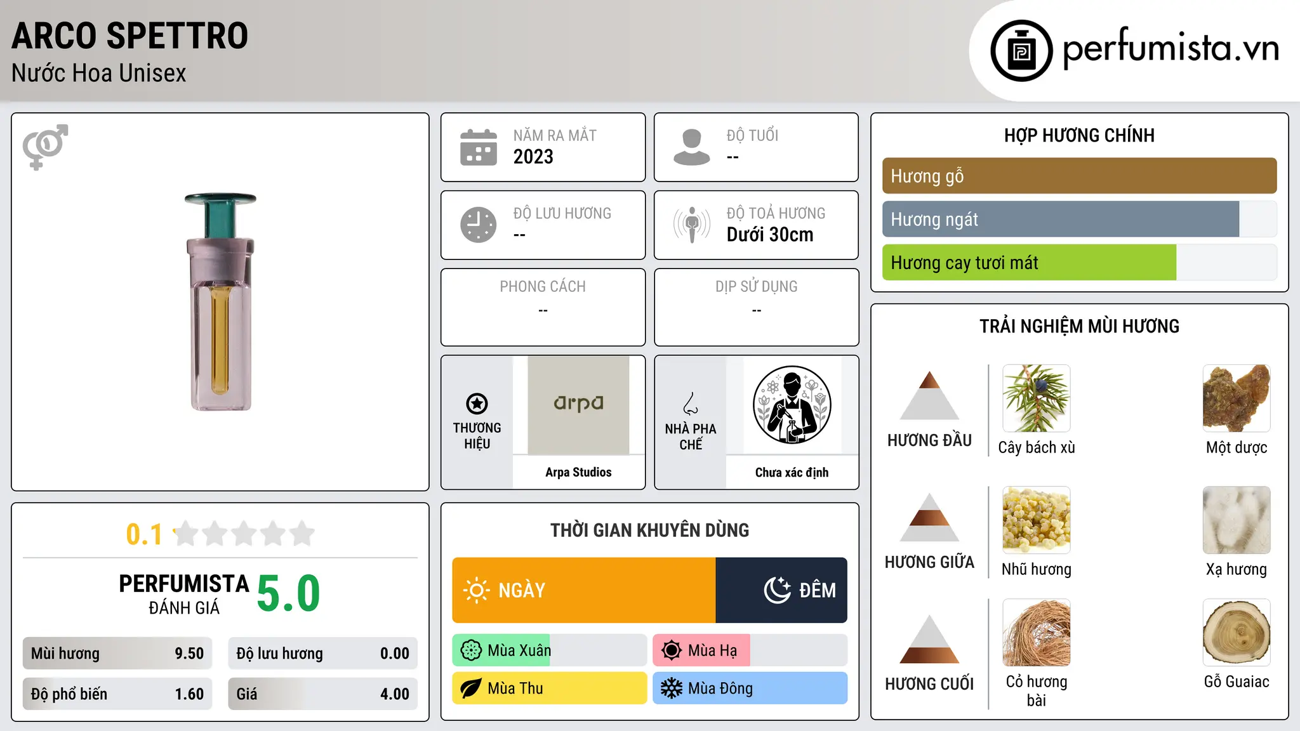Click the five-star rating row
Image resolution: width=1300 pixels, height=731 pixels.
click(x=244, y=534)
